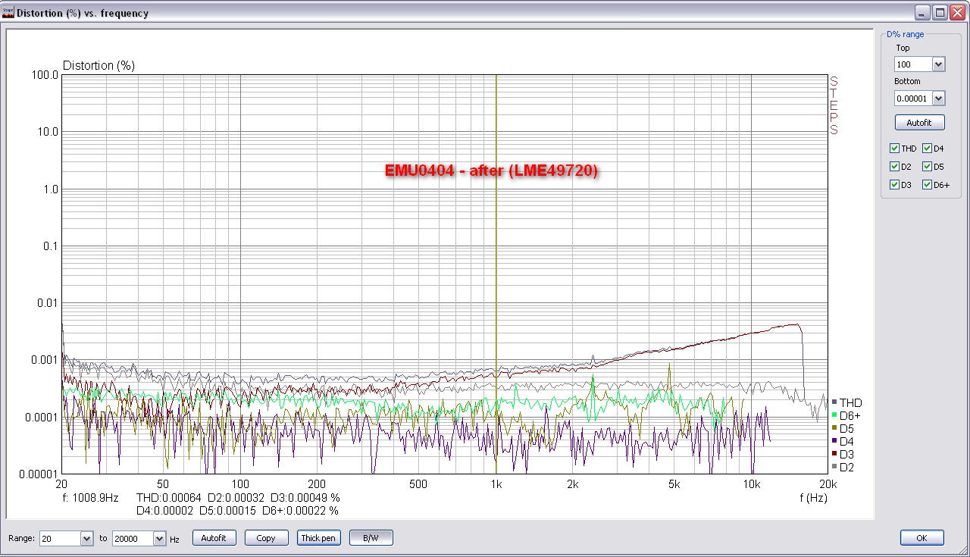
Task: Toggle the D3 checkbox off
Action: [x=894, y=184]
